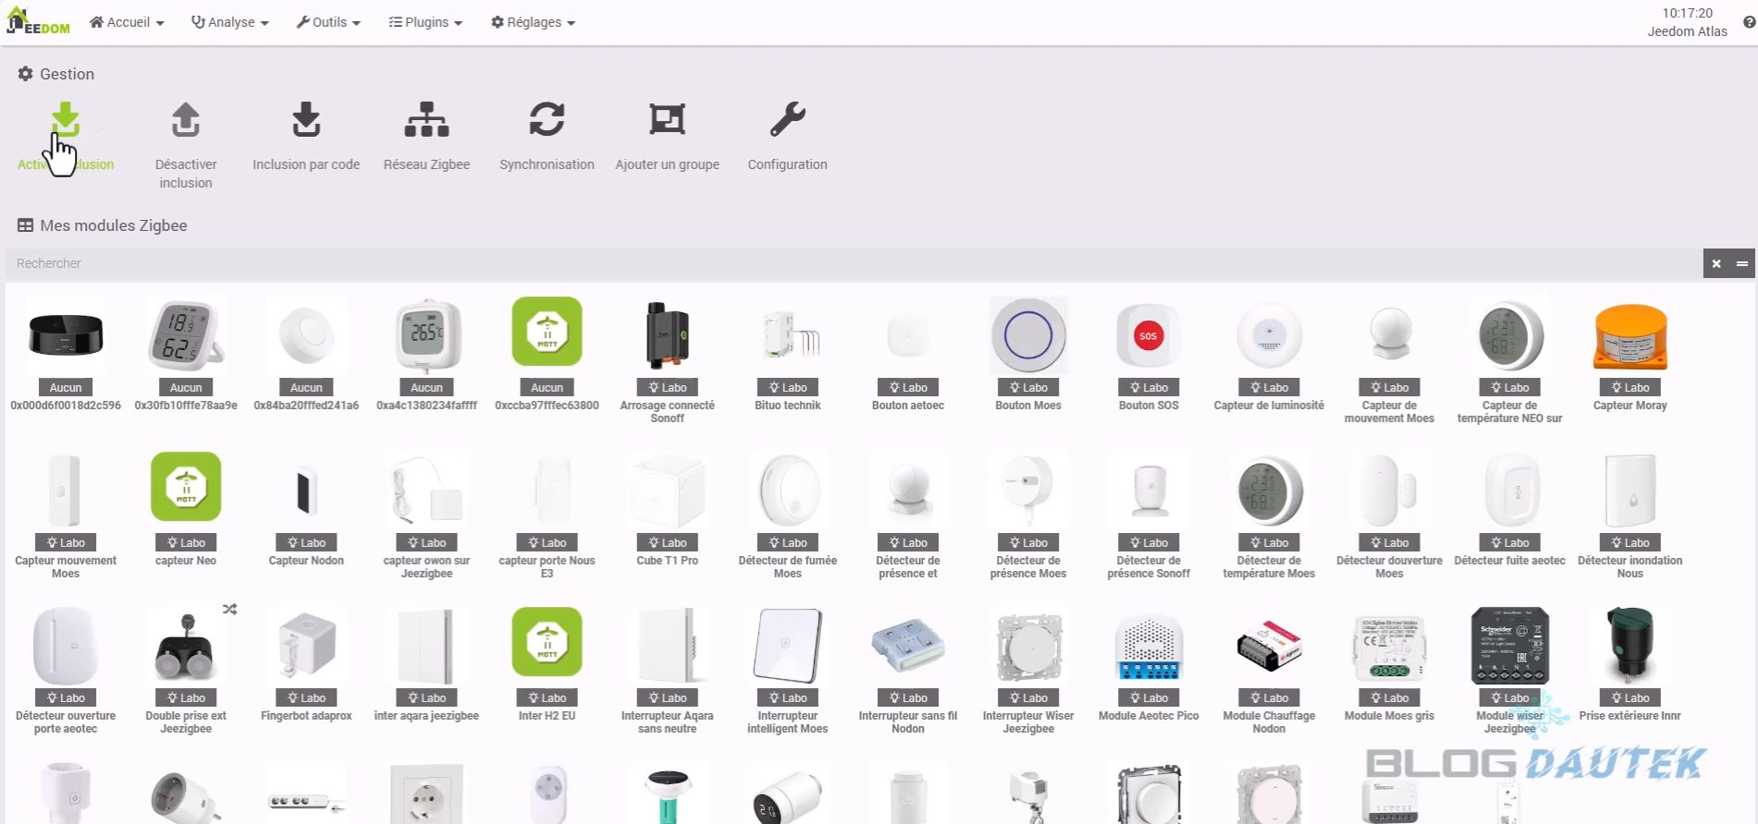This screenshot has height=824, width=1758.
Task: Select Prise extérieure Innr module
Action: click(1630, 665)
